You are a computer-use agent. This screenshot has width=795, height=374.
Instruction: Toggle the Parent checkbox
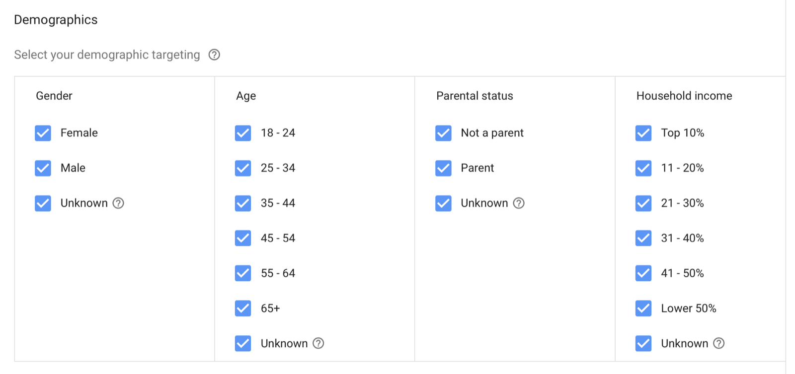coord(443,168)
